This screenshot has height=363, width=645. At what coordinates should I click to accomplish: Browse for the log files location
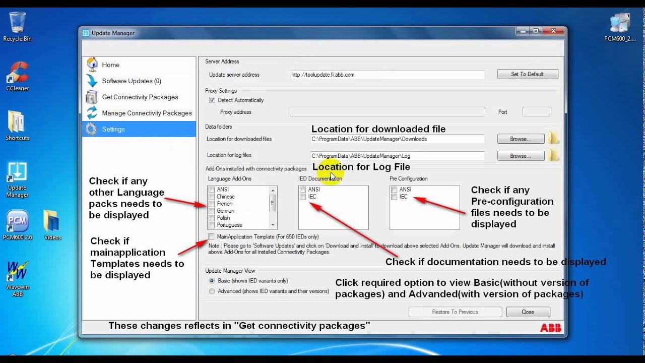click(x=521, y=156)
